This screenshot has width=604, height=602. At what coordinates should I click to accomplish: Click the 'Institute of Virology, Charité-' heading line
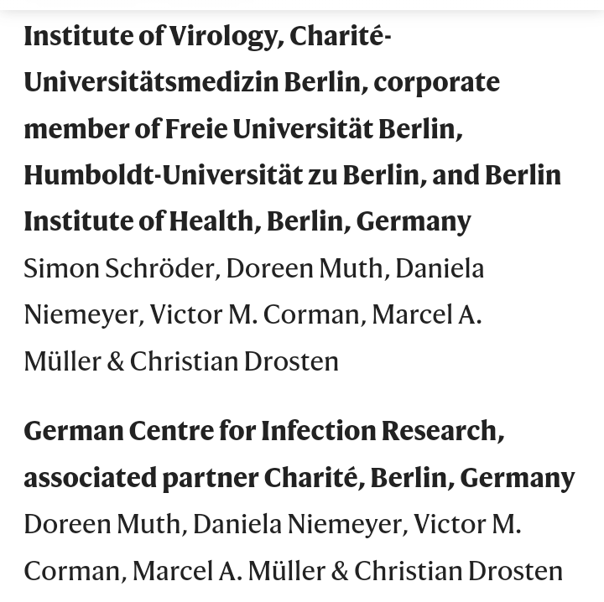point(207,36)
